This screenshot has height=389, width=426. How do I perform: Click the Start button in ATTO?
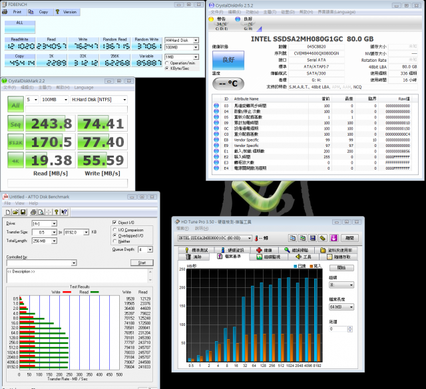[x=142, y=263]
